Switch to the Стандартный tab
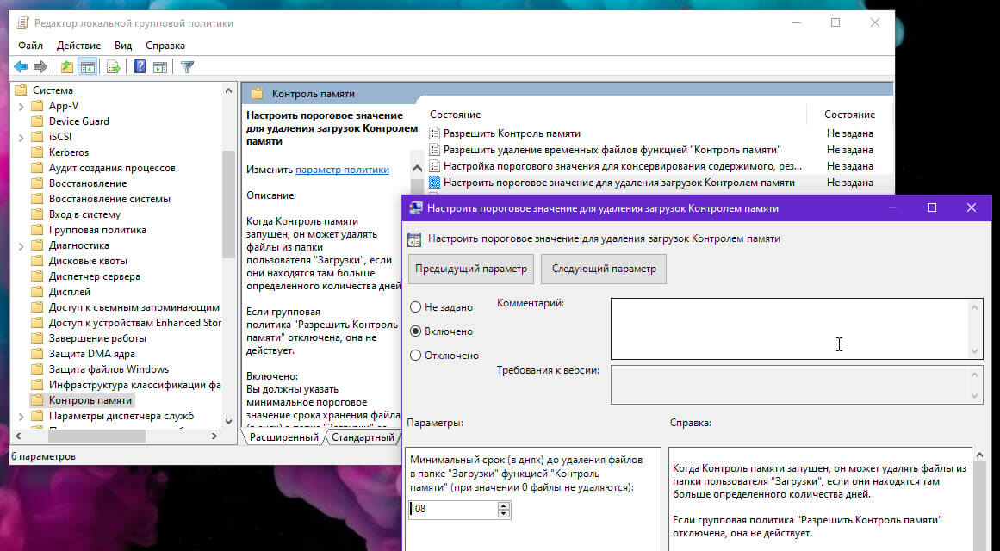The image size is (1000, 551). tap(363, 437)
